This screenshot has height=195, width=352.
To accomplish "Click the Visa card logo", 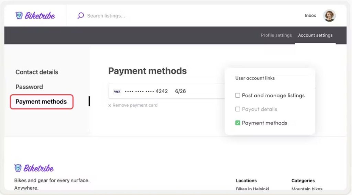I will tap(117, 92).
